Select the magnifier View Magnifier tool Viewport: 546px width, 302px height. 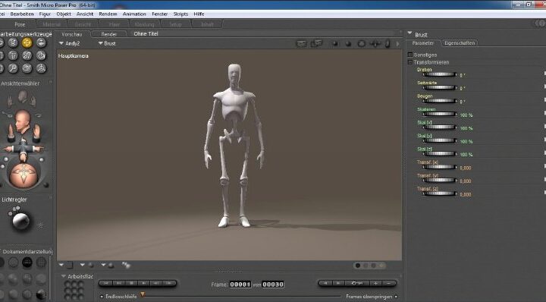[x=13, y=68]
